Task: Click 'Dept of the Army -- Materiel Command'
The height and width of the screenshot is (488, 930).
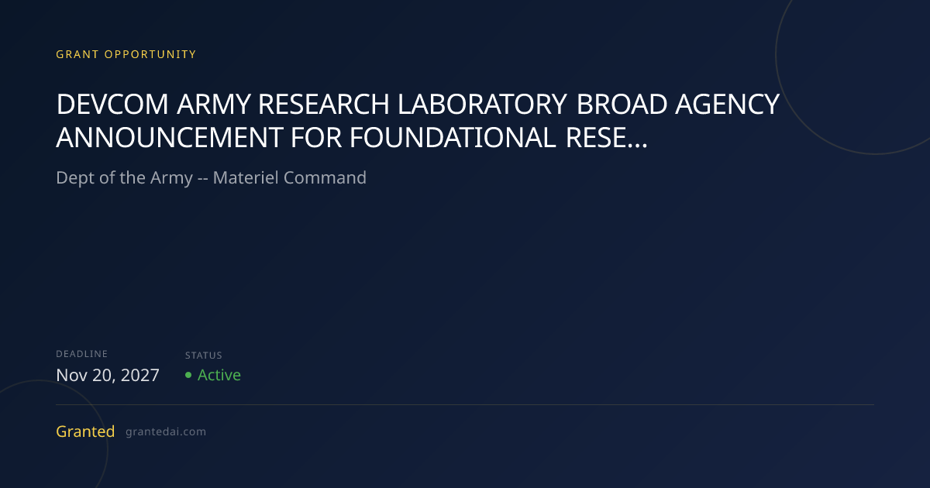Action: click(x=211, y=177)
